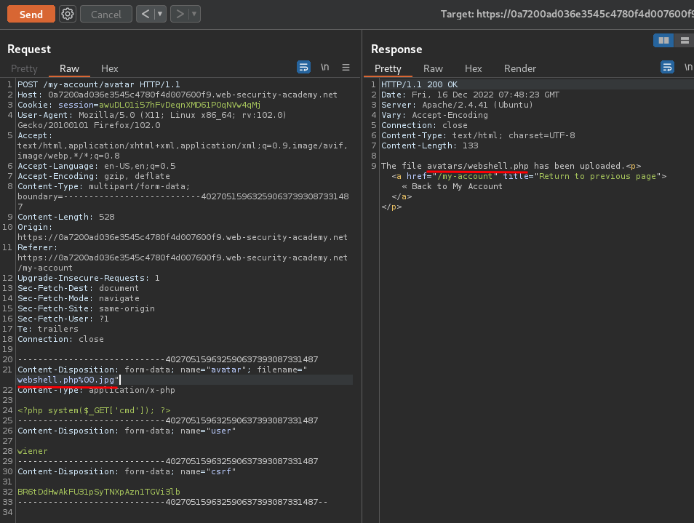The height and width of the screenshot is (523, 694).
Task: Click the csrf token value BR6tDdHwAk...
Action: (x=99, y=492)
